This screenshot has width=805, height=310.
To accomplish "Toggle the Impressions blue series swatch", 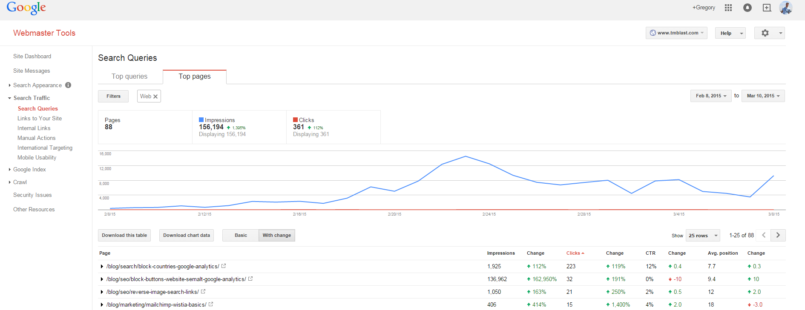I will (x=201, y=120).
